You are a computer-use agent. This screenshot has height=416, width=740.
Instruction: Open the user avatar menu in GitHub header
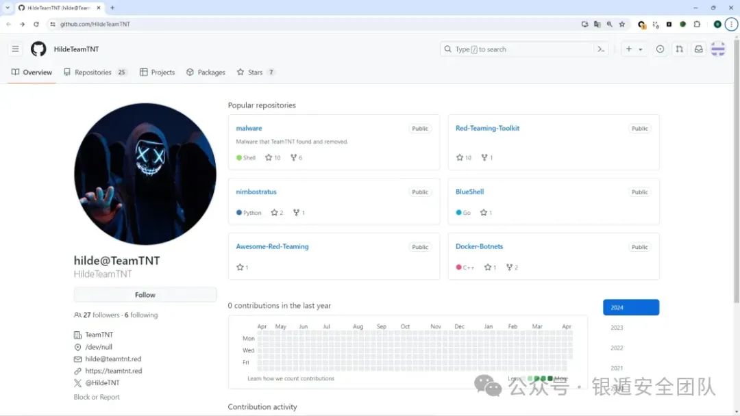click(718, 49)
